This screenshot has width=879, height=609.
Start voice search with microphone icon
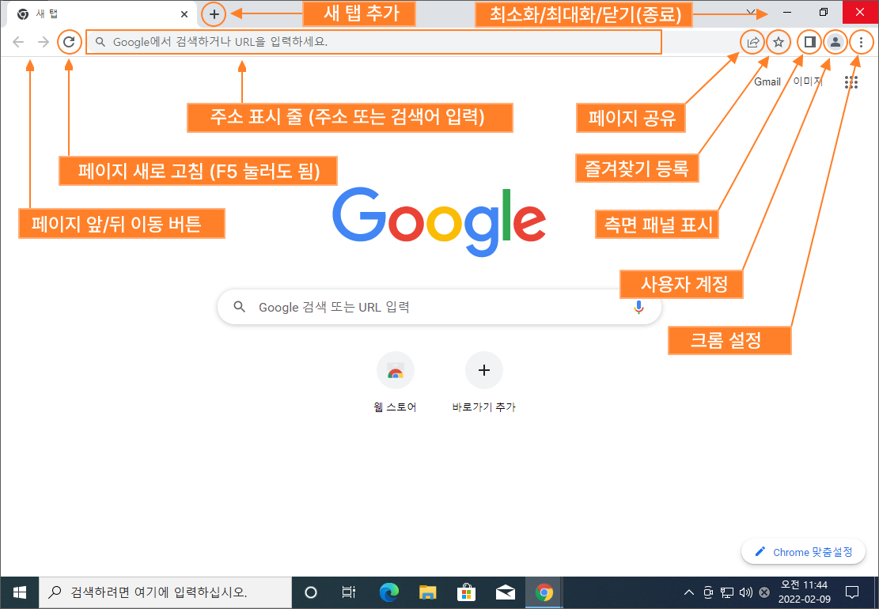point(638,307)
